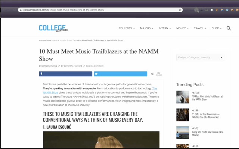Click the browser address bar URL

(x=64, y=10)
